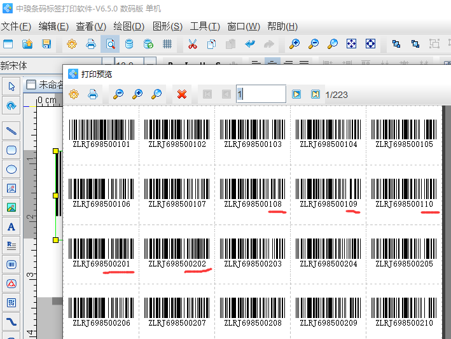451x339 pixels.
Task: Close print preview with red X button
Action: [x=182, y=94]
